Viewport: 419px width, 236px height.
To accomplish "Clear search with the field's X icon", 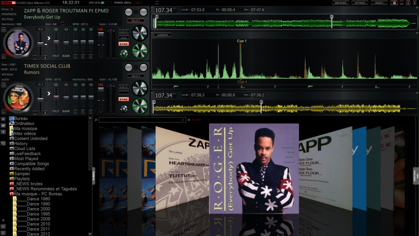I will (183, 120).
